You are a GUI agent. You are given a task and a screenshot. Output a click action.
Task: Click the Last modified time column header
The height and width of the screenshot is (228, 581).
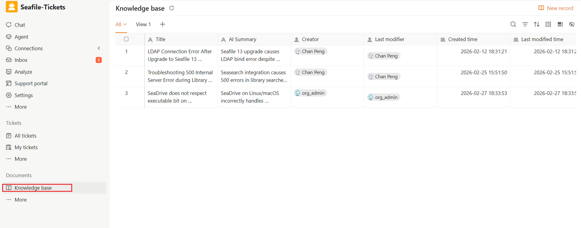(543, 39)
